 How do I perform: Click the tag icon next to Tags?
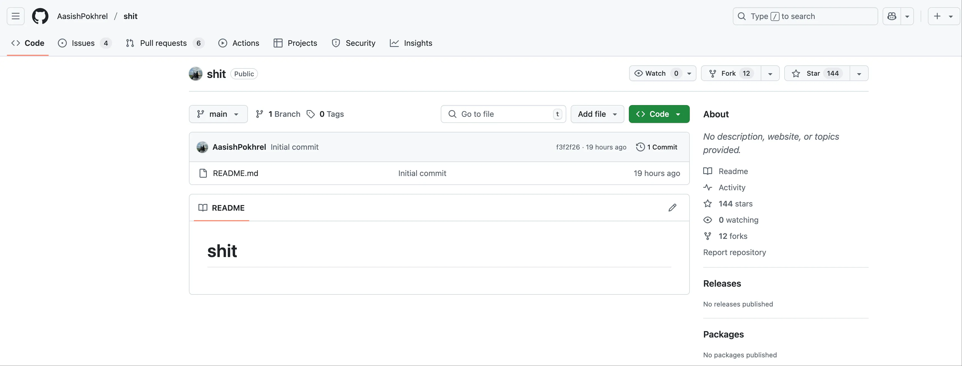coord(311,114)
